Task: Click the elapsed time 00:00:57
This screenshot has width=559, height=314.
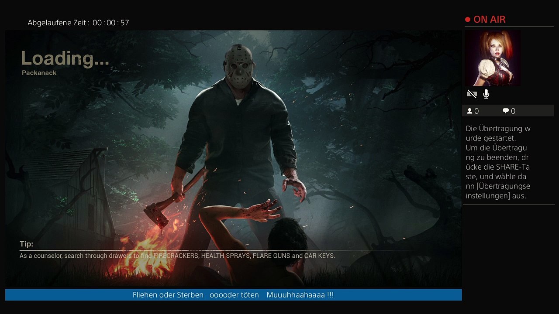Action: (x=111, y=23)
